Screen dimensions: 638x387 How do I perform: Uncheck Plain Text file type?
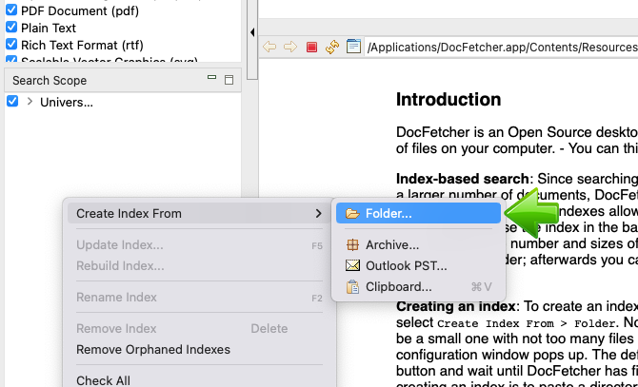click(11, 28)
